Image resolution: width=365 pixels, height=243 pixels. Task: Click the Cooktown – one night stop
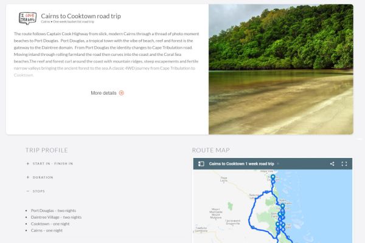(x=50, y=224)
